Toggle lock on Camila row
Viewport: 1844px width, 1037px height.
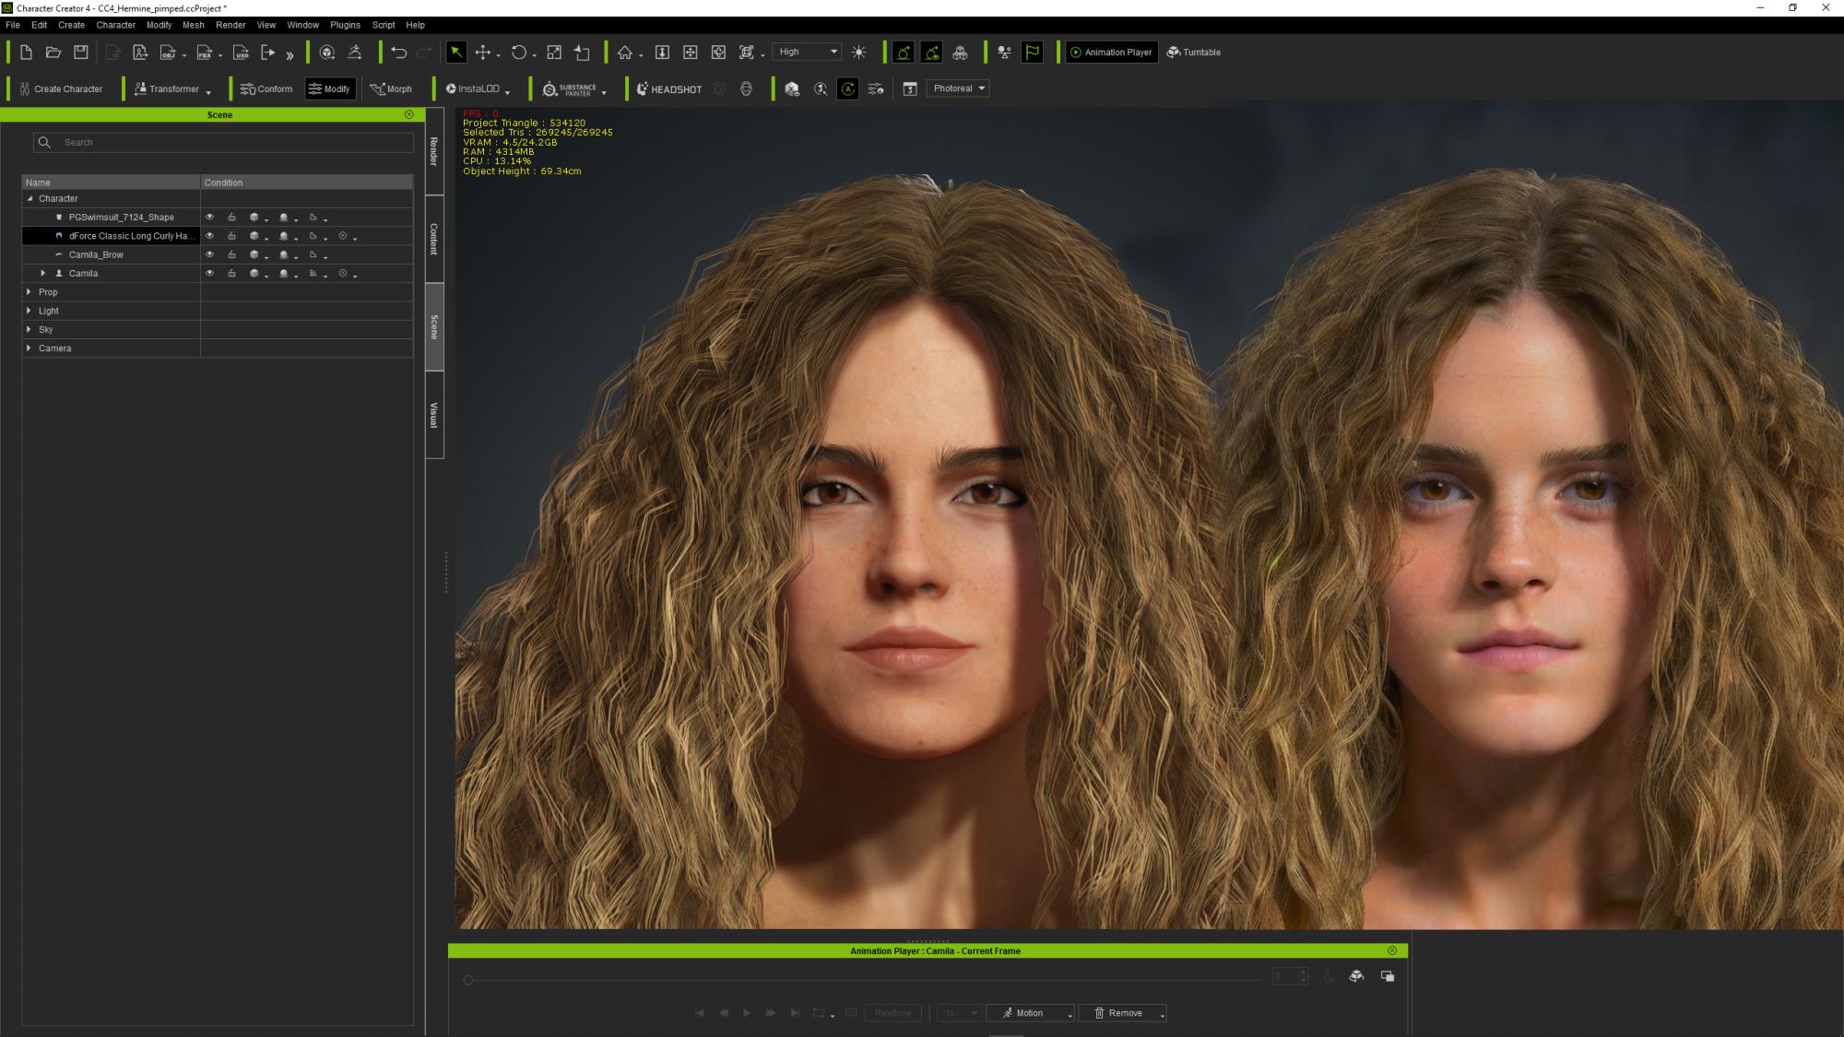[x=231, y=273]
